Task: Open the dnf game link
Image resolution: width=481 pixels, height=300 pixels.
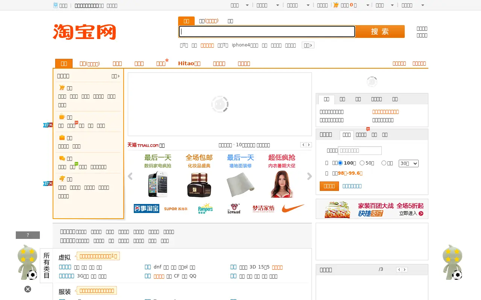Action: tap(157, 267)
